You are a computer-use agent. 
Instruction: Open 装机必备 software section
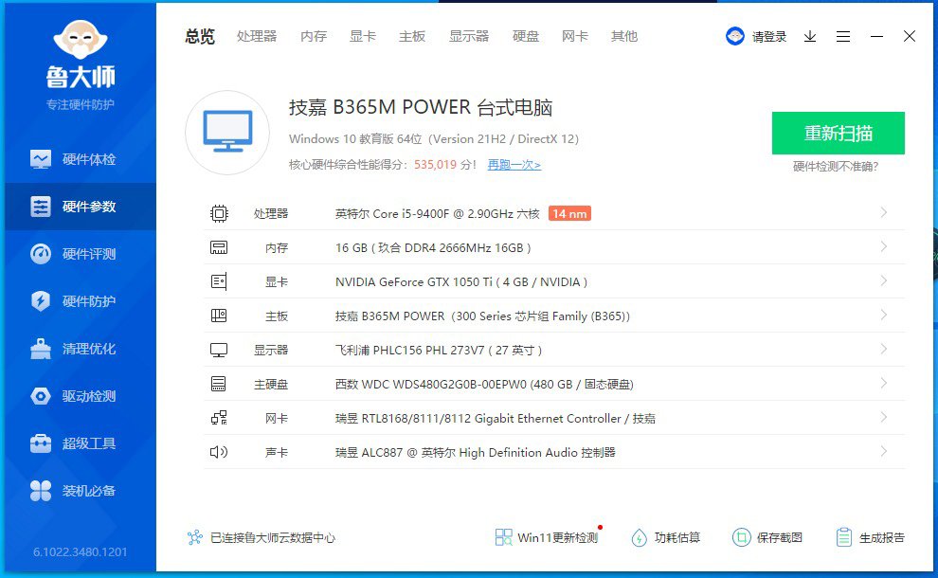(81, 491)
